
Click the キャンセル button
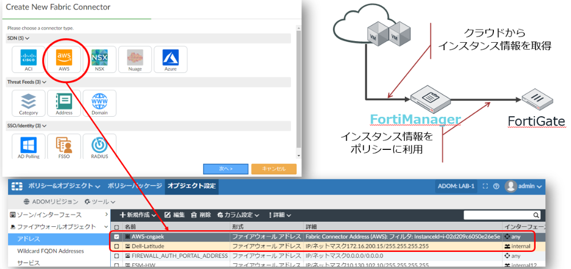pos(274,169)
